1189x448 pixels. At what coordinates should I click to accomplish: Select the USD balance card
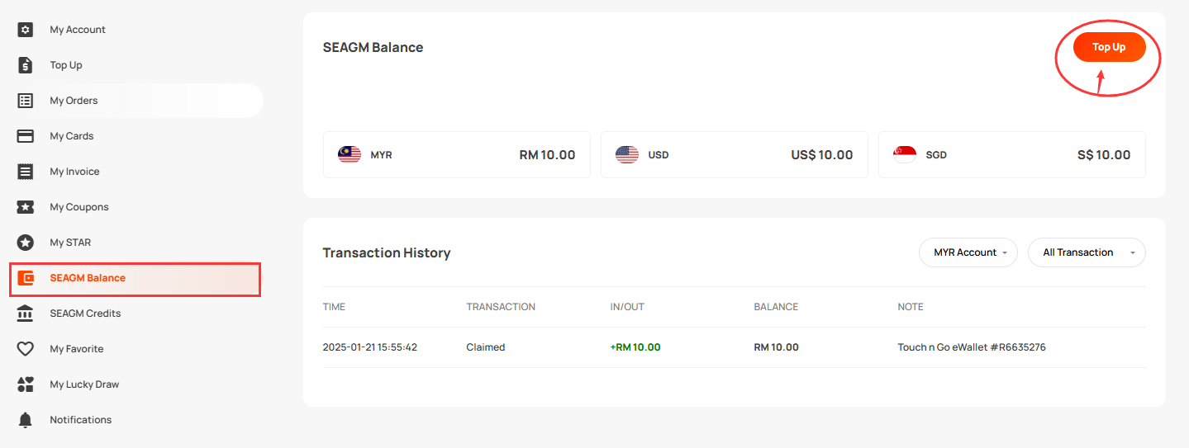point(734,154)
